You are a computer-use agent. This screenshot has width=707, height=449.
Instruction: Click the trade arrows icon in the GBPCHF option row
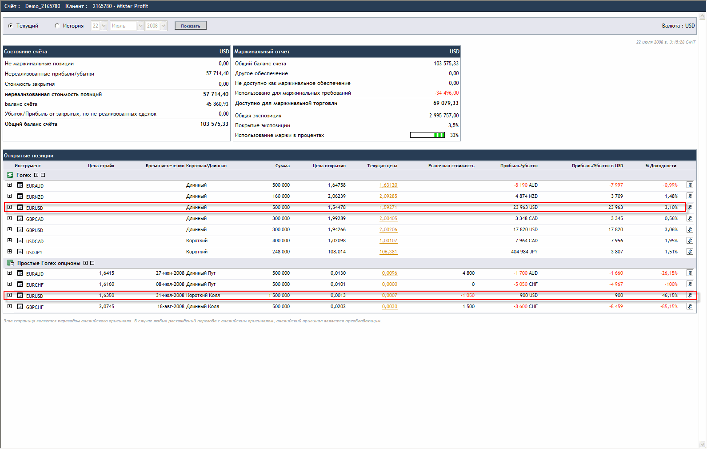690,306
